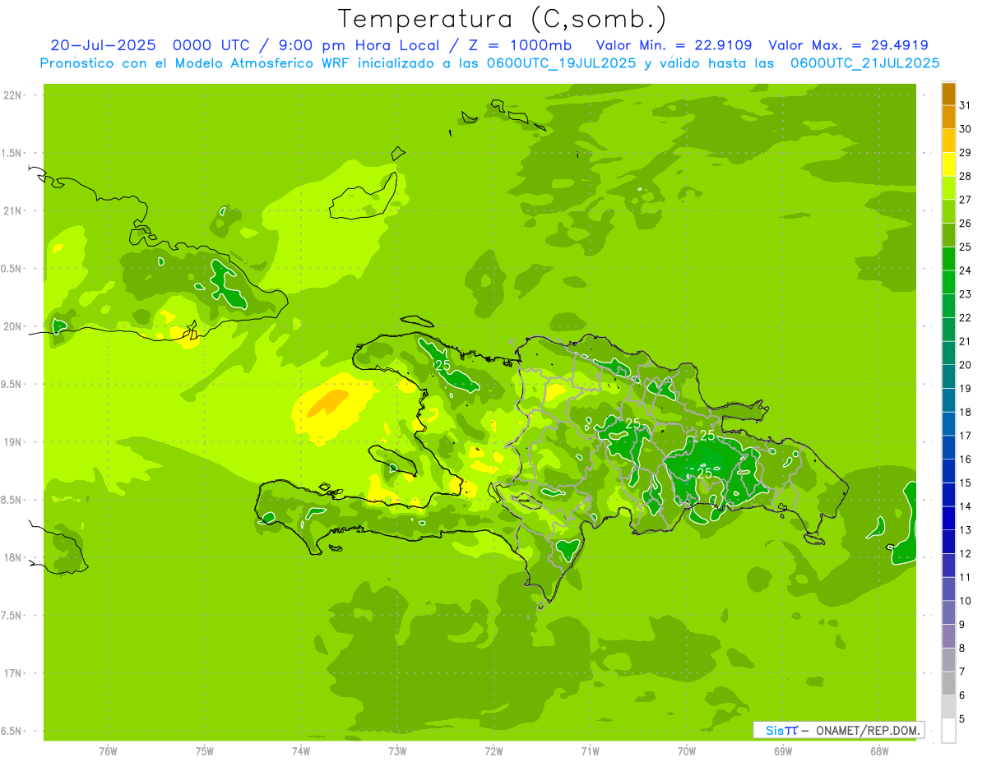This screenshot has width=987, height=762.
Task: Pick the blue swatch between 16 and 17
Action: tap(948, 448)
